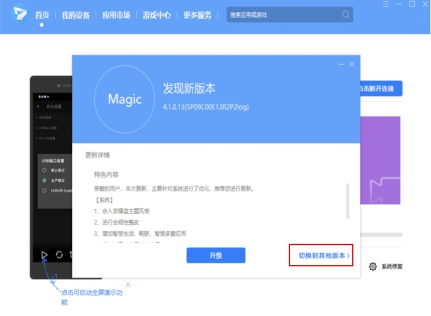This screenshot has width=431, height=316.
Task: Click the Magic circle logo
Action: (124, 99)
